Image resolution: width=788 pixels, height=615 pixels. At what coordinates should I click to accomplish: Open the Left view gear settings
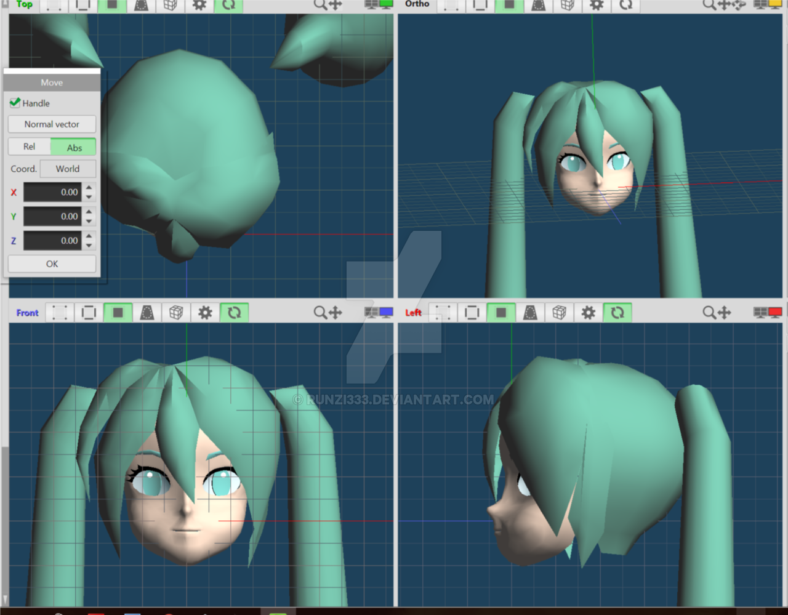(x=589, y=313)
